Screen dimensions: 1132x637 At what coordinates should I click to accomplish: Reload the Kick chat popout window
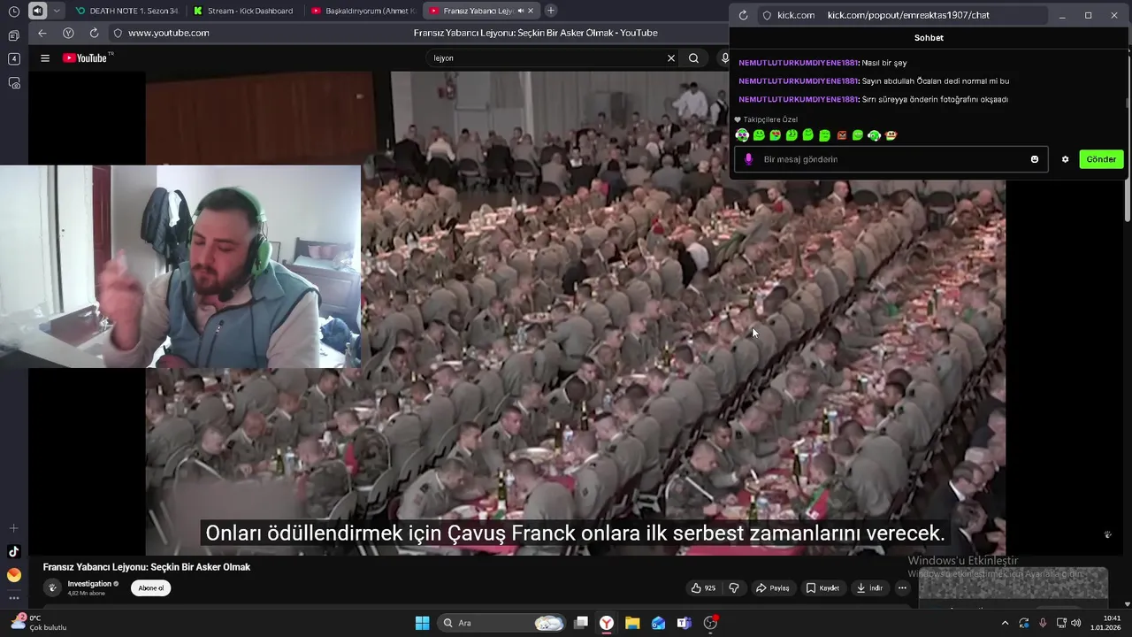tap(743, 15)
